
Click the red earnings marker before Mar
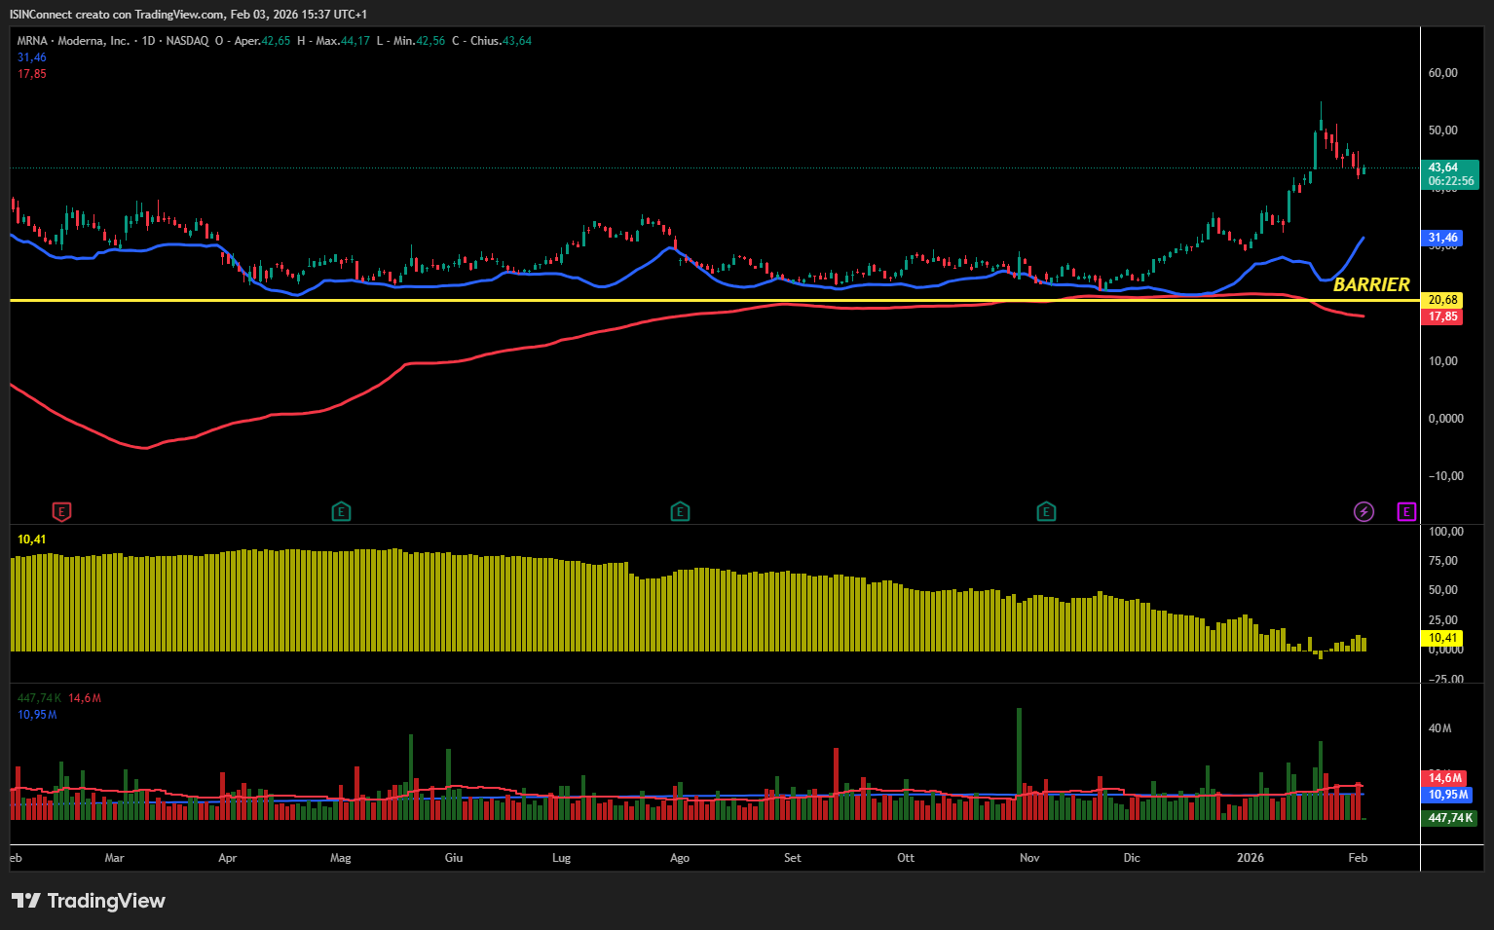(61, 511)
